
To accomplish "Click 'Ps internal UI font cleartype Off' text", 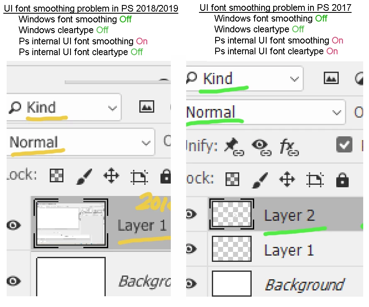I will [x=81, y=52].
